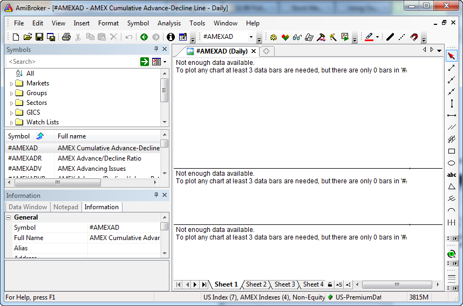Select the dotted line style icon
The height and width of the screenshot is (306, 463).
pyautogui.click(x=401, y=37)
